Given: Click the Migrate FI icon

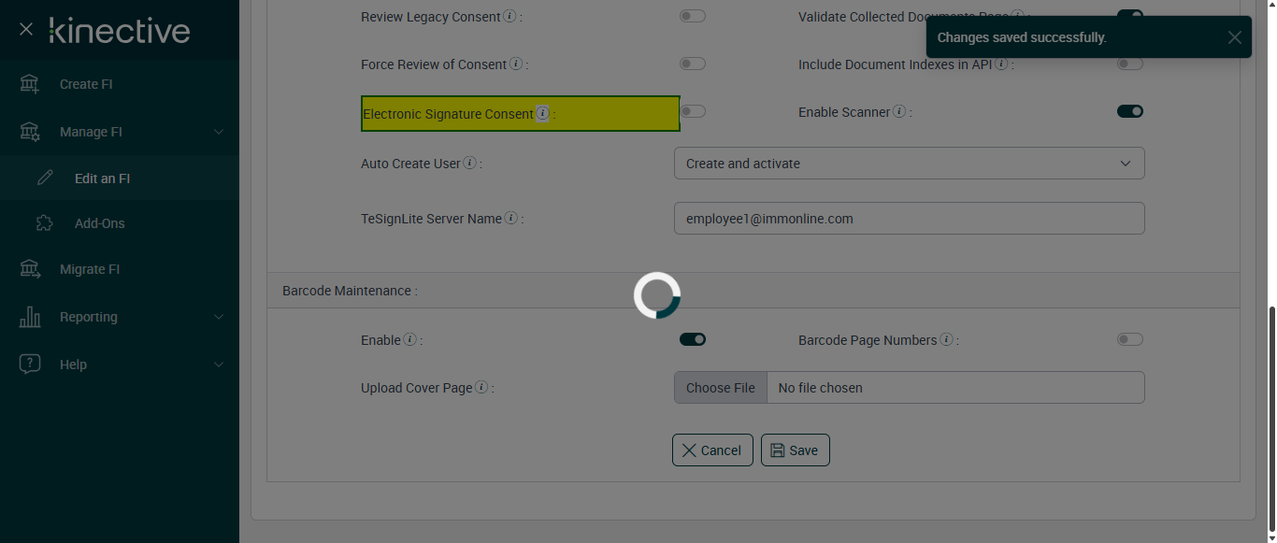Looking at the screenshot, I should pos(30,269).
